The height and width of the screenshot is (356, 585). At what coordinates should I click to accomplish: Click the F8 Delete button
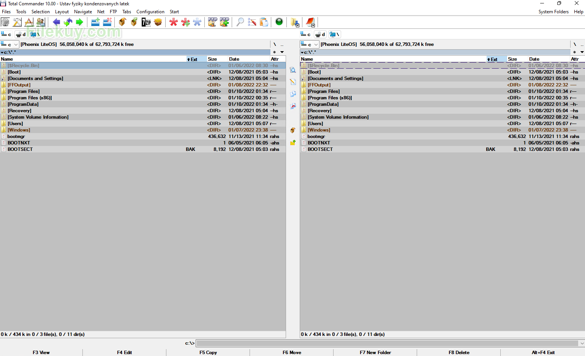(459, 352)
